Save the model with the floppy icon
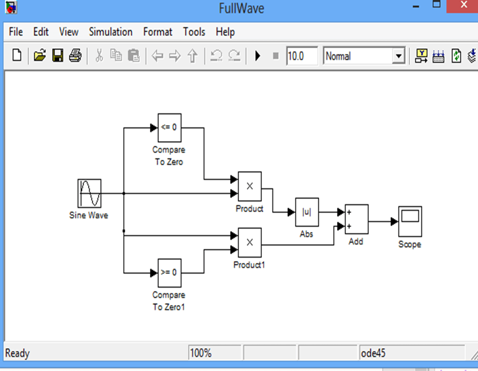The width and height of the screenshot is (478, 371). click(x=58, y=55)
